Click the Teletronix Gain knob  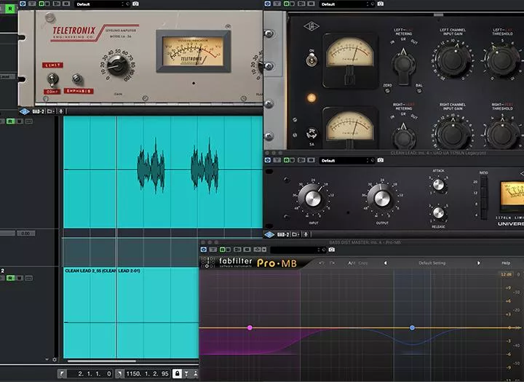[x=117, y=64]
